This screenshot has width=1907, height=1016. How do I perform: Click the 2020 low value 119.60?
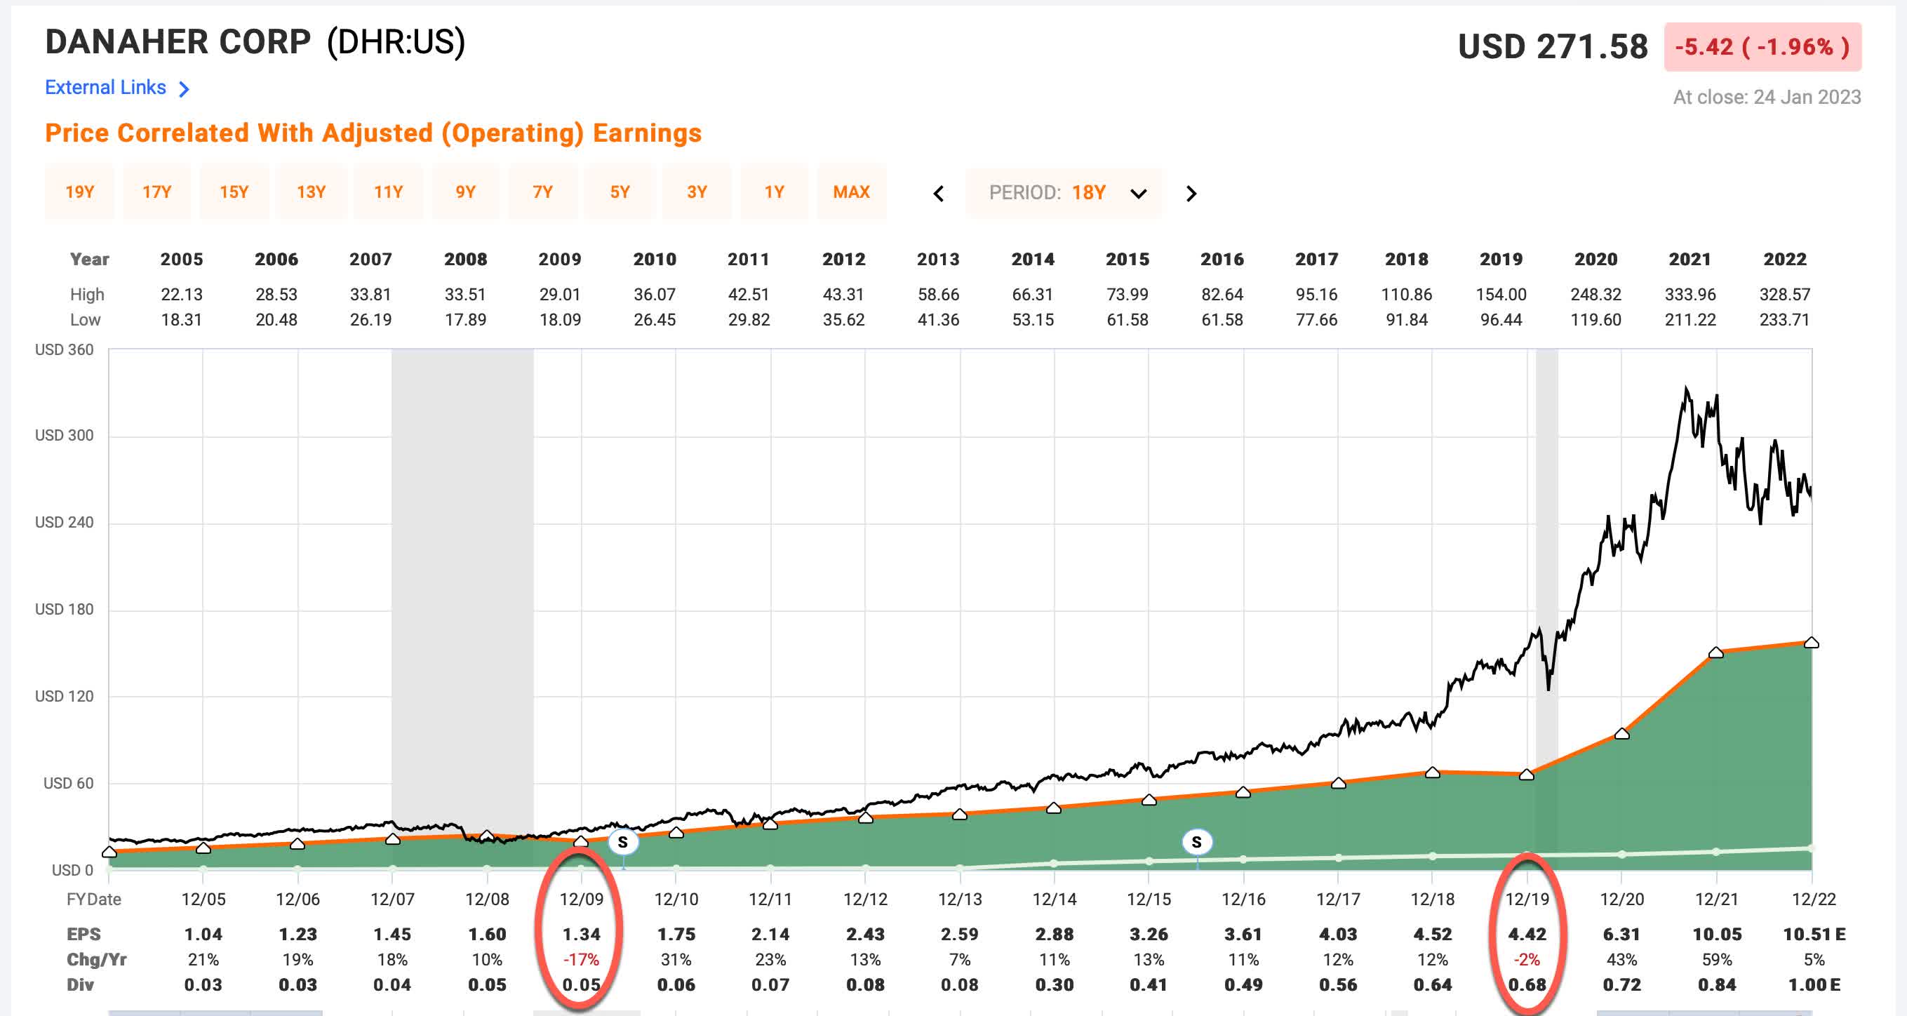tap(1595, 319)
